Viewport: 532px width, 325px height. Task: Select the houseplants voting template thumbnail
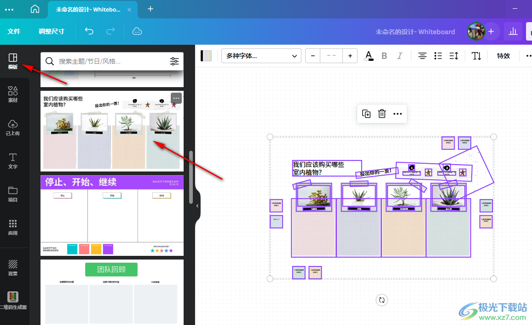coord(112,131)
